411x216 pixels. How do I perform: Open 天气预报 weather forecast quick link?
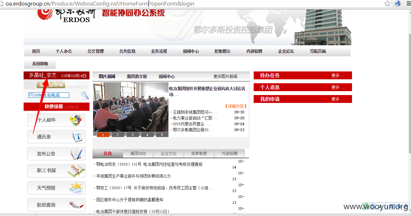pos(56,188)
